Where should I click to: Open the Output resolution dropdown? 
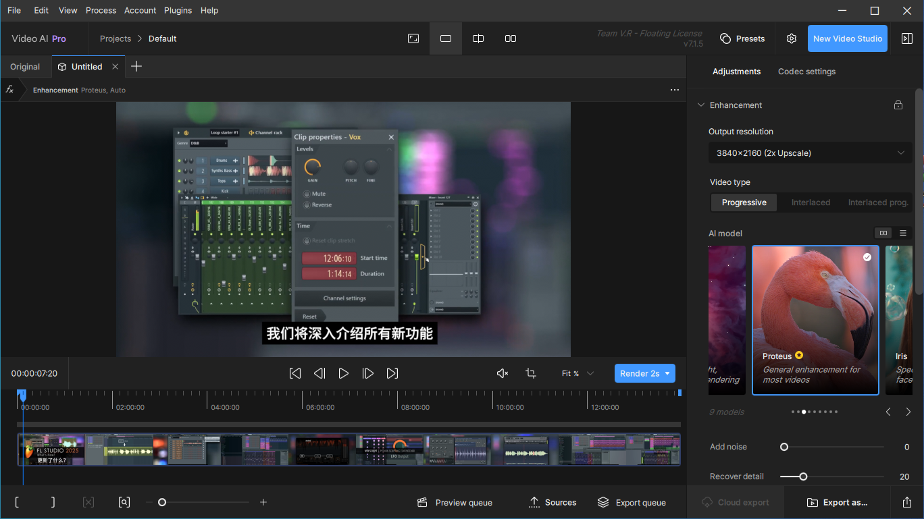coord(810,153)
